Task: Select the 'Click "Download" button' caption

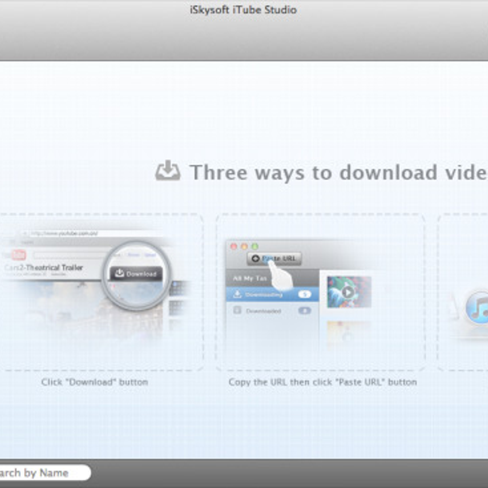Action: tap(95, 382)
